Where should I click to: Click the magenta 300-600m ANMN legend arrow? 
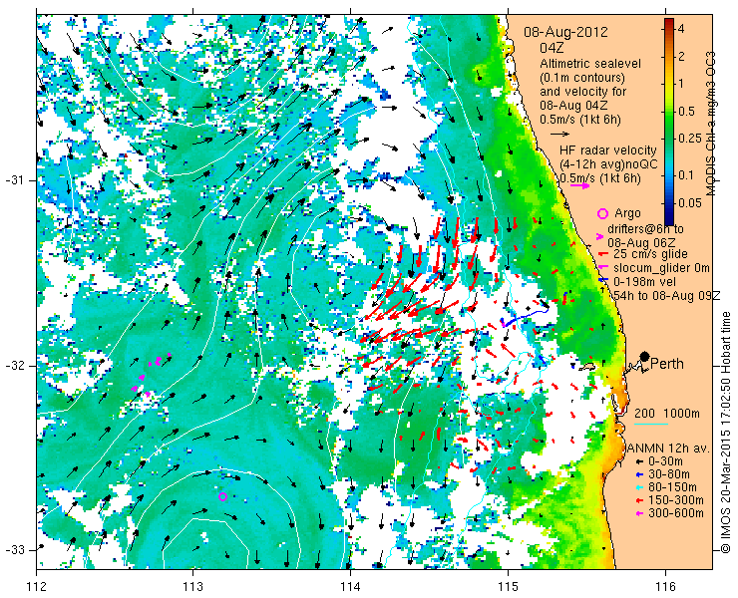pyautogui.click(x=638, y=513)
